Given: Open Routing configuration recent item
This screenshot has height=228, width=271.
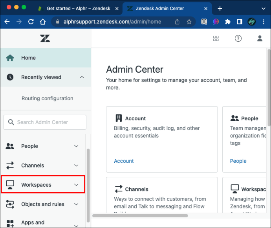Looking at the screenshot, I should (x=48, y=98).
